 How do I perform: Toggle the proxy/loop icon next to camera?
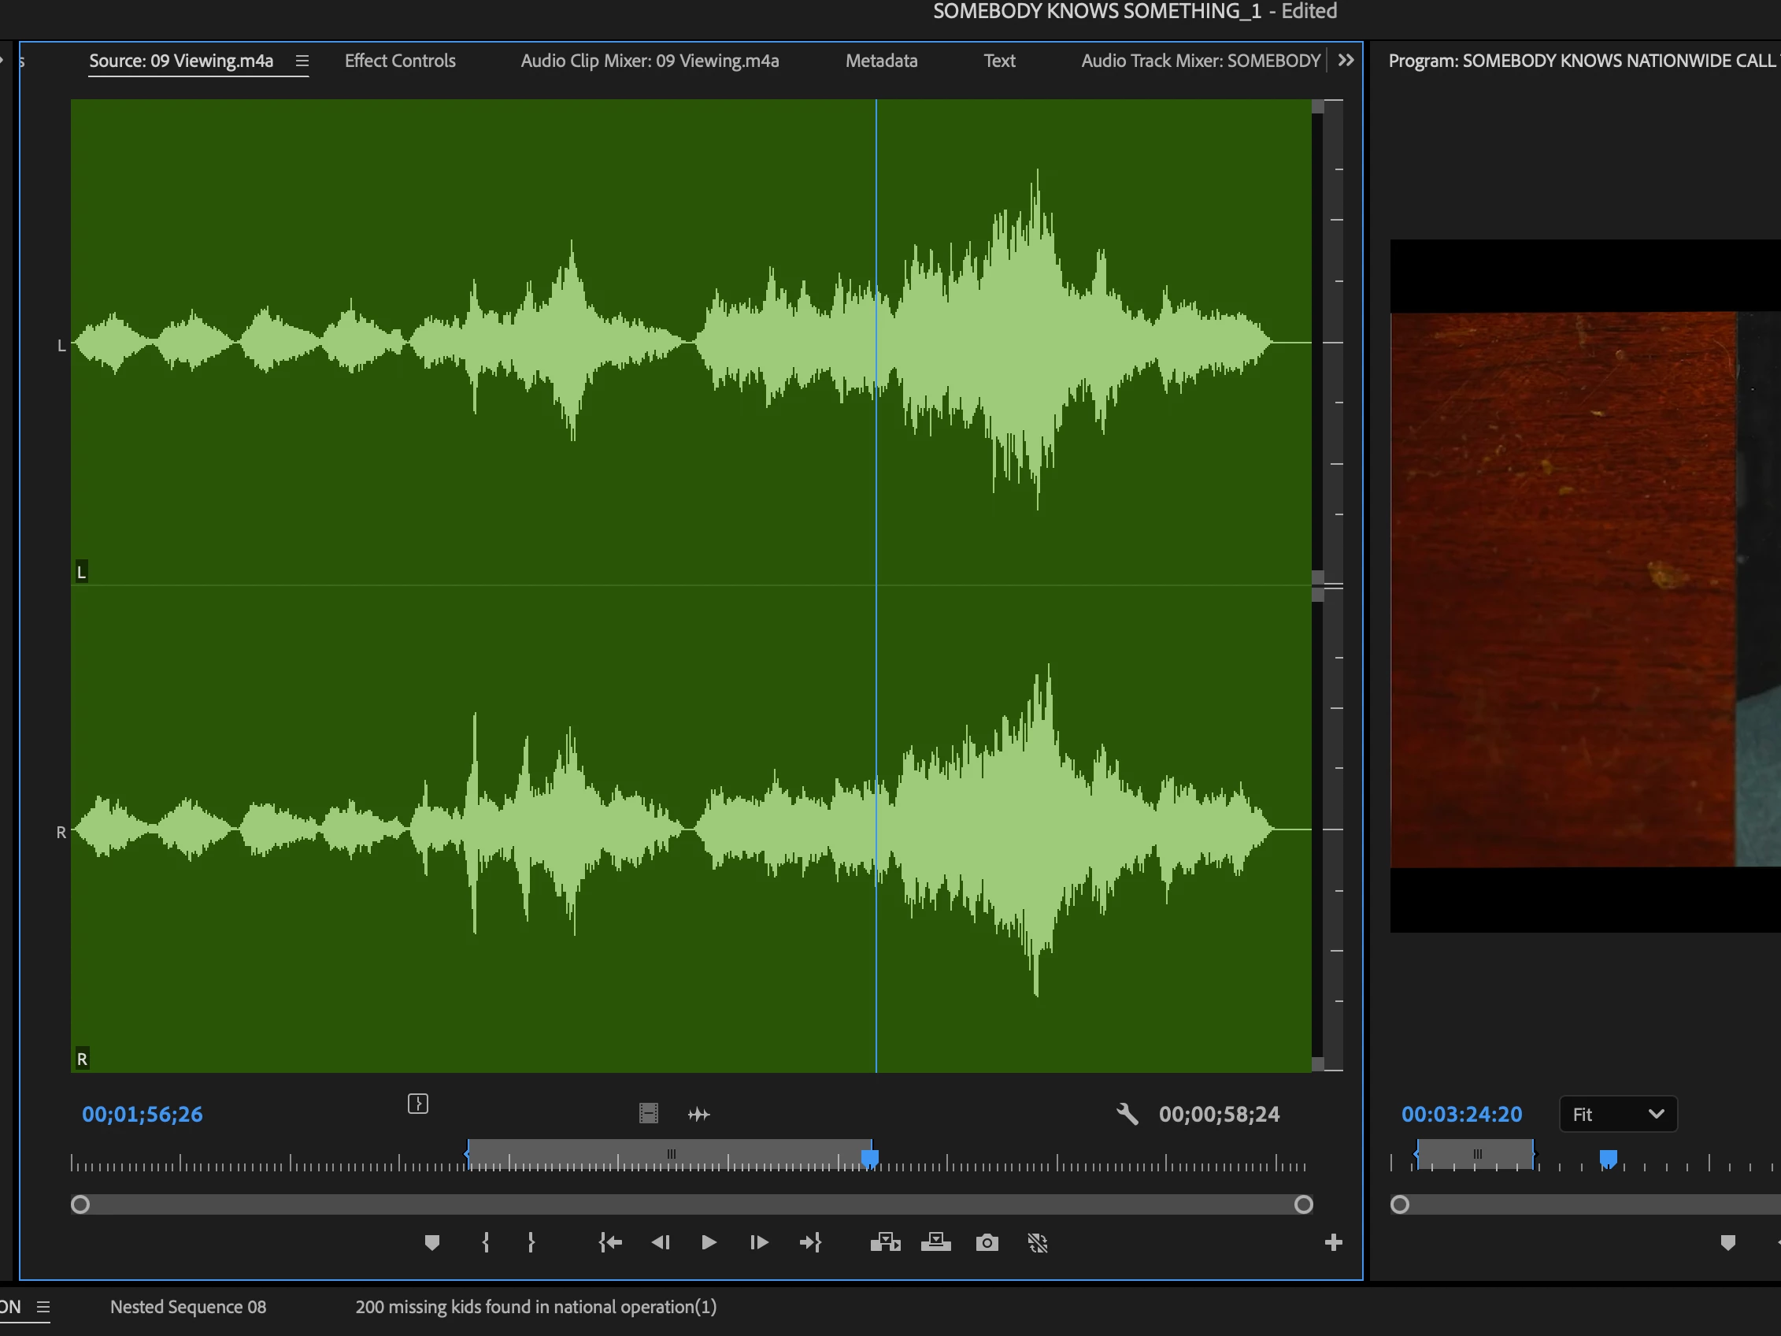pos(1038,1242)
